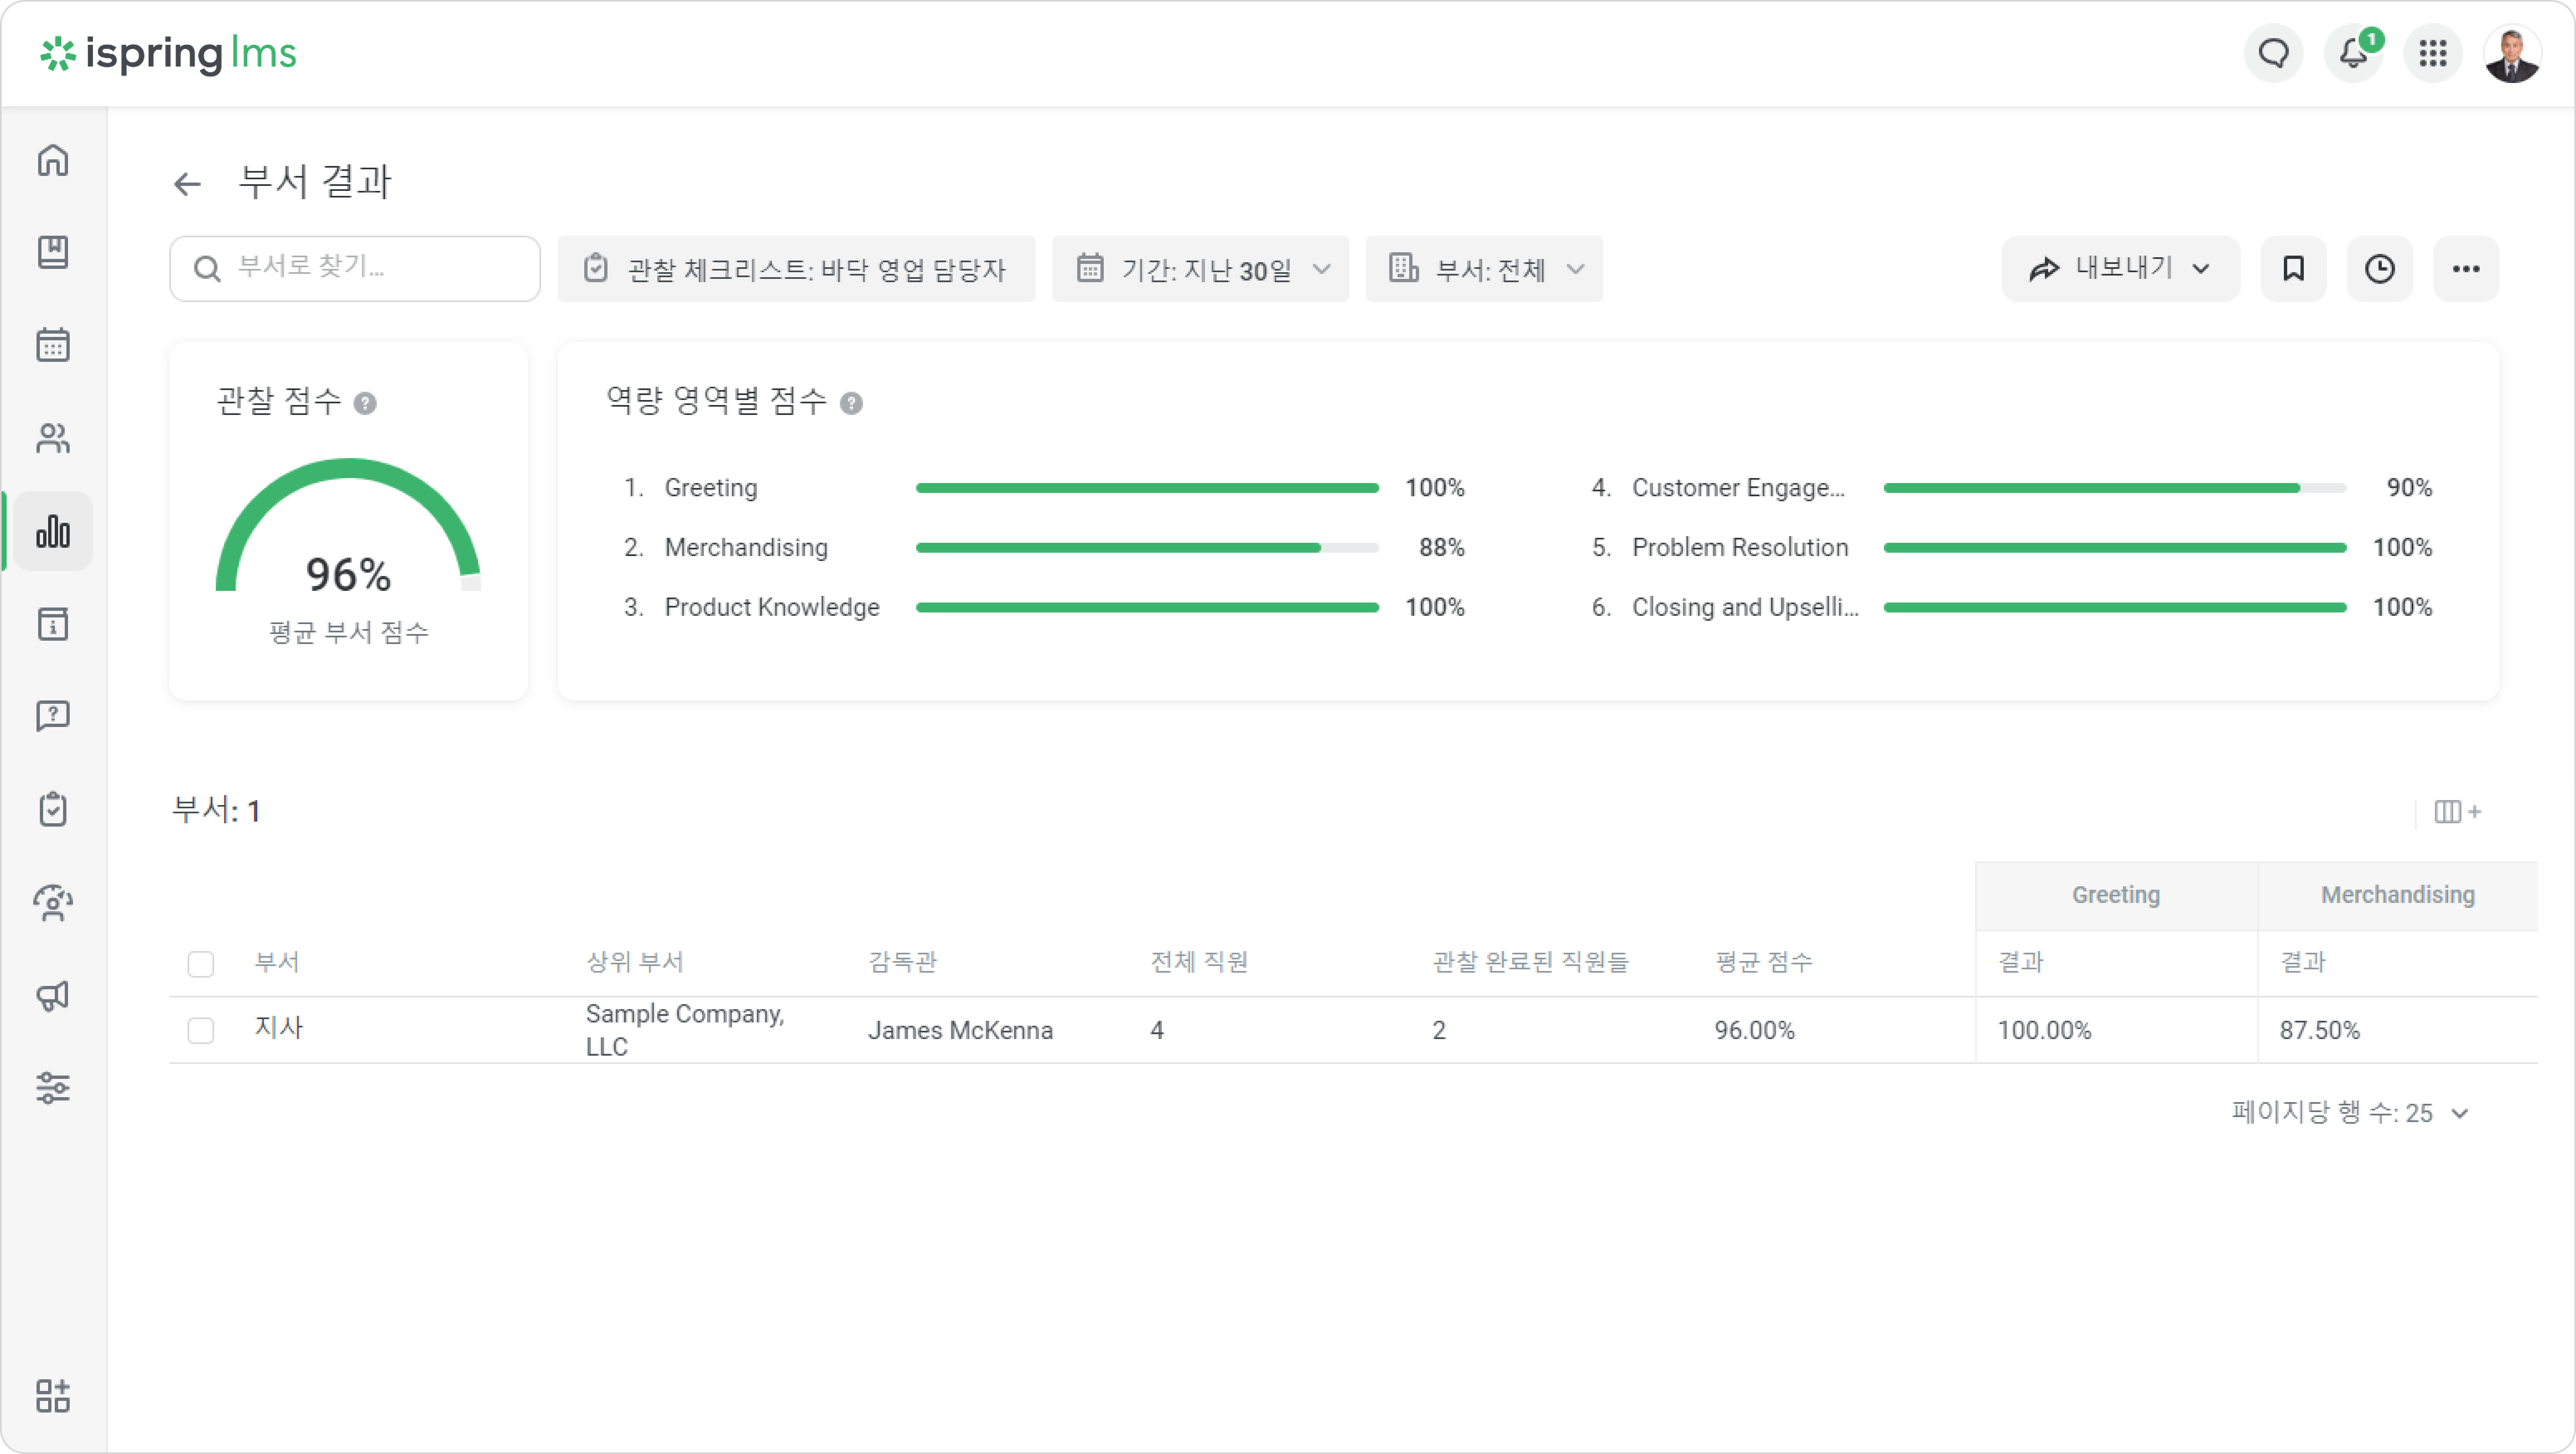Sort by the 관찰 완료된 직원들 column header
The image size is (2576, 1454).
tap(1531, 962)
